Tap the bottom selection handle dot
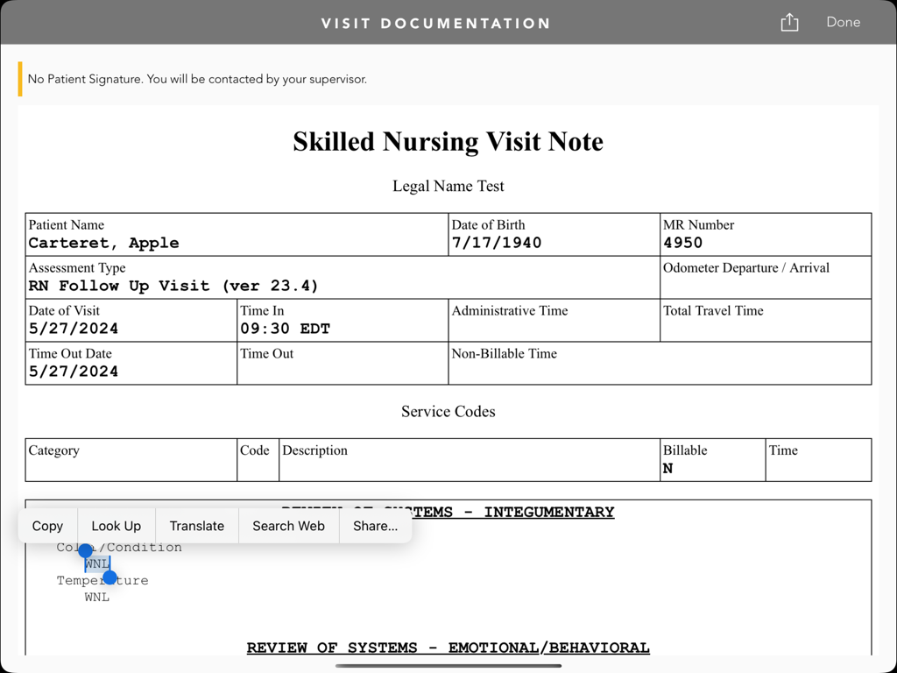 [109, 577]
